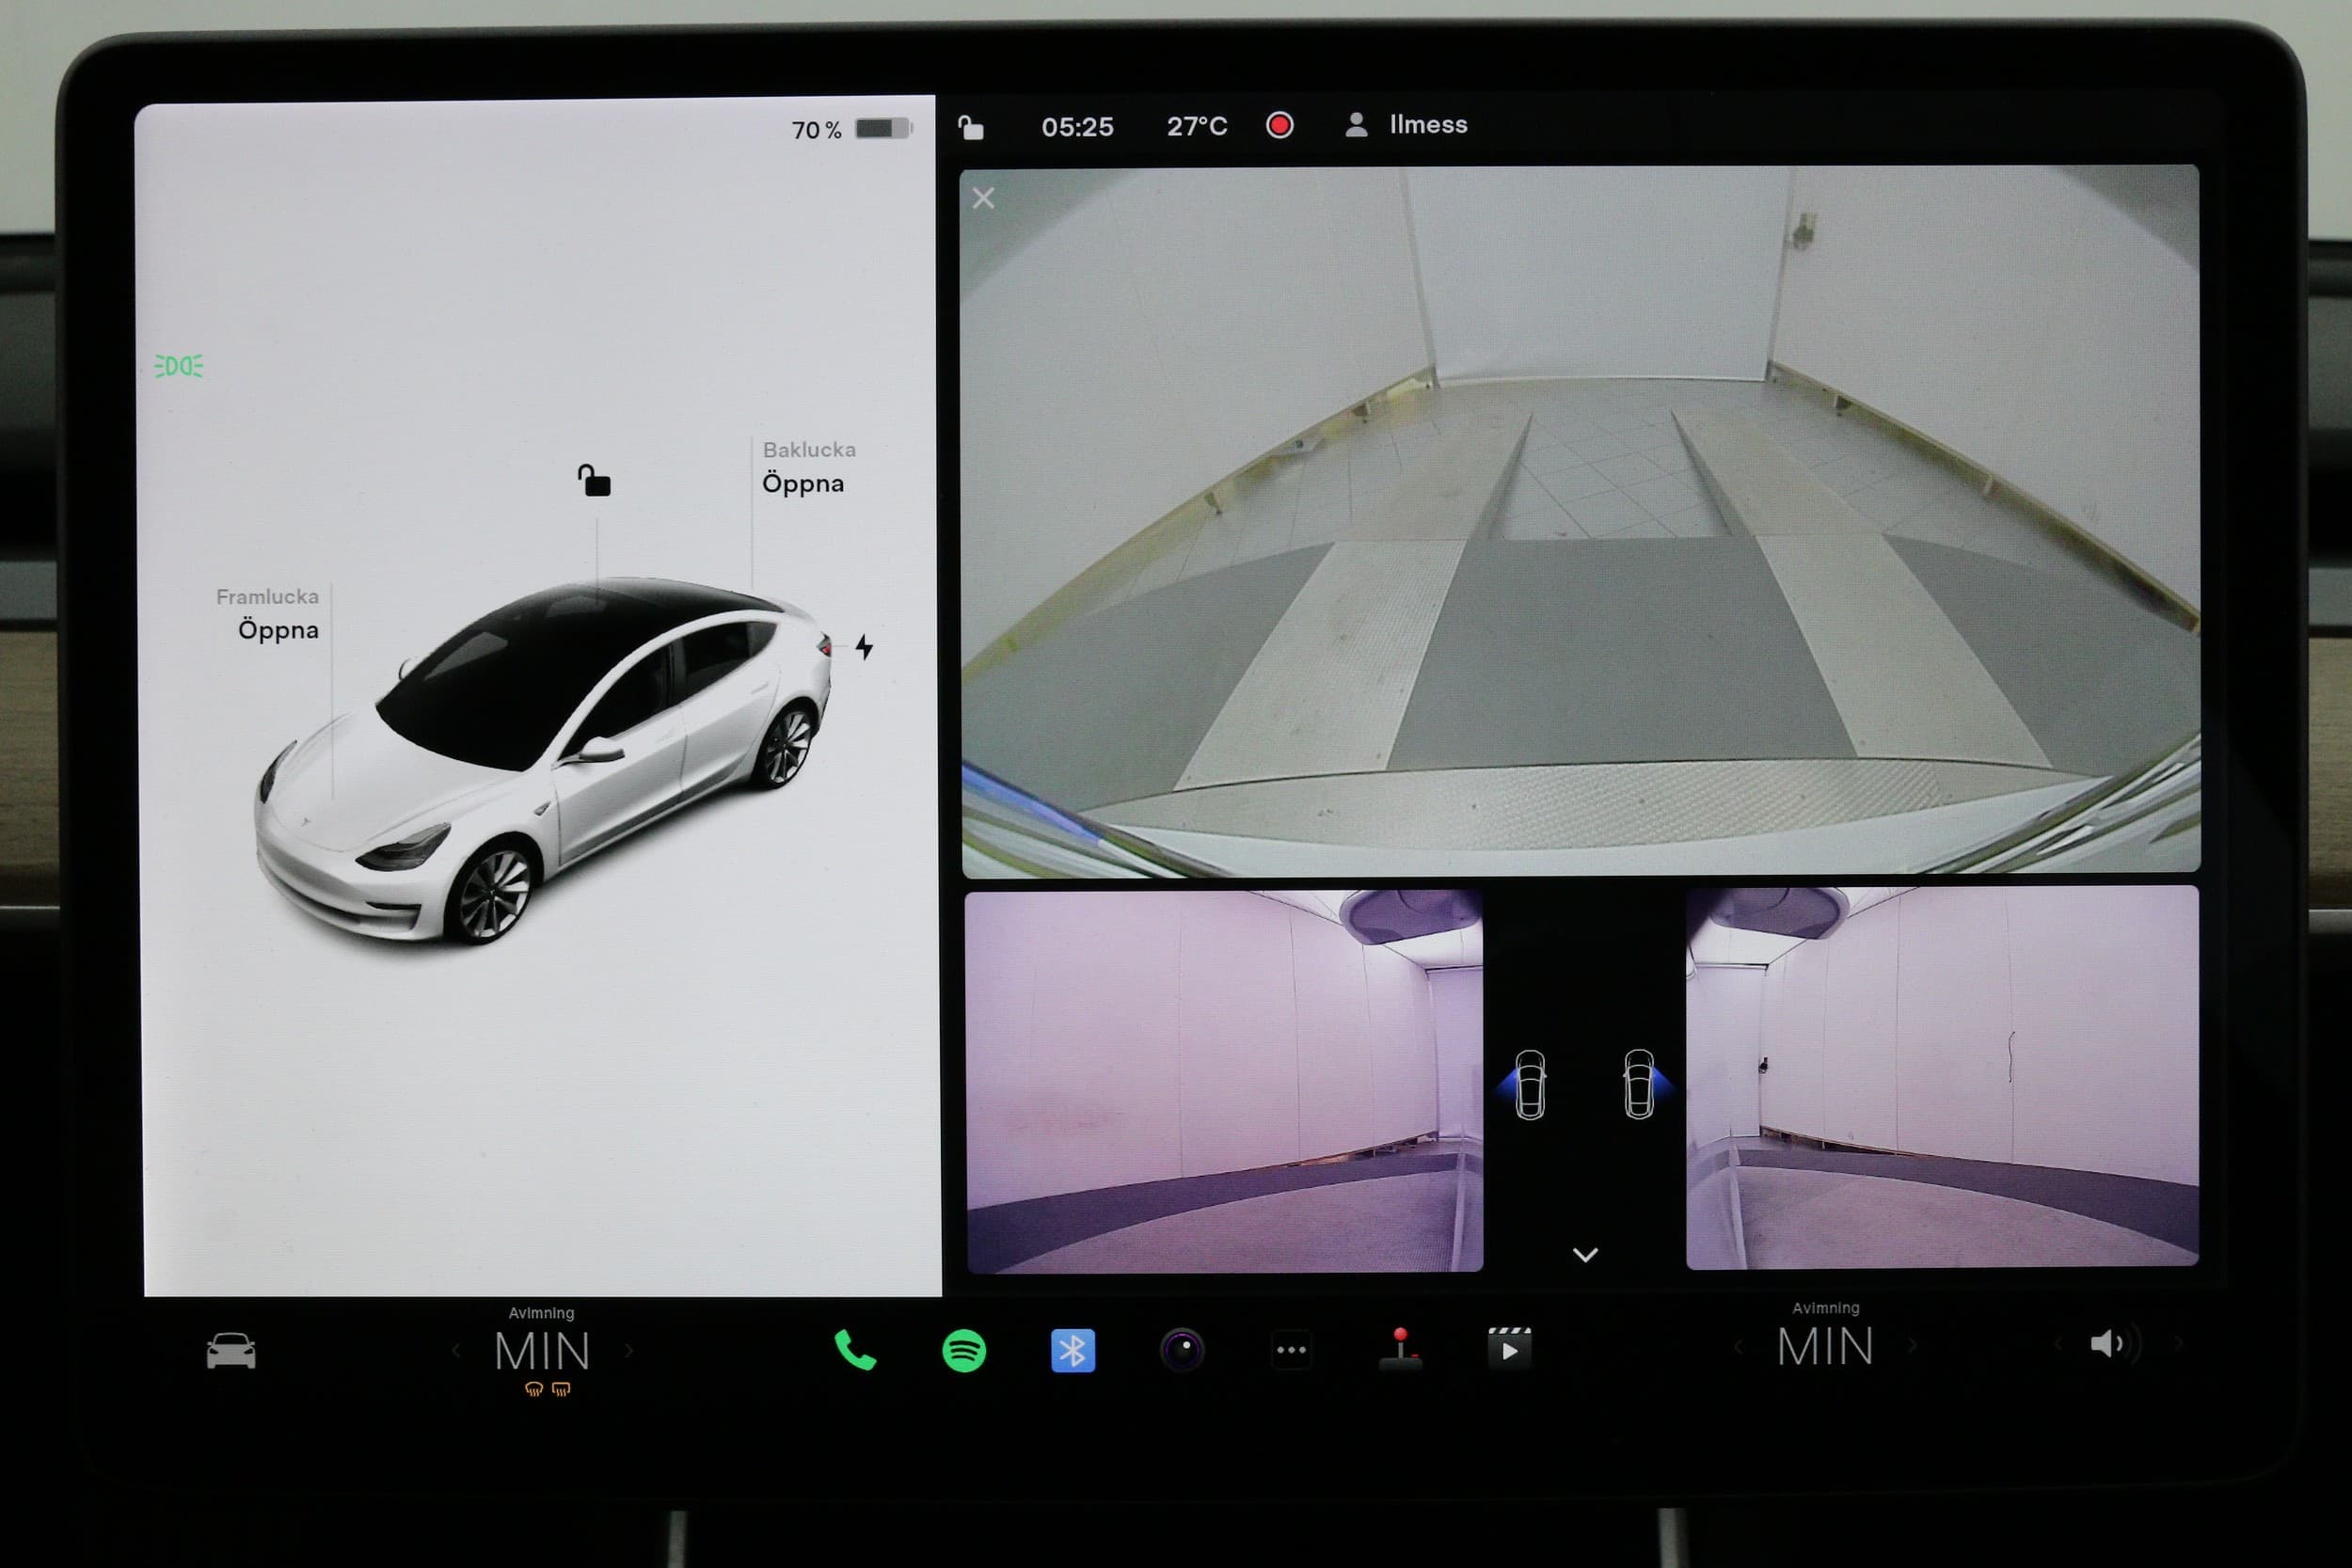
Task: Tap the red dashcam record icon
Action: point(1280,125)
